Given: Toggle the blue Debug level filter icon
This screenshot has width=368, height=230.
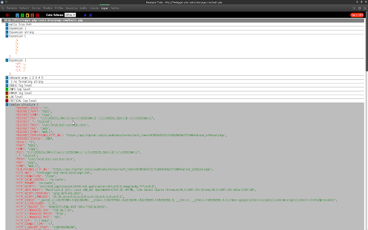Looking at the screenshot, I should pyautogui.click(x=17, y=16).
